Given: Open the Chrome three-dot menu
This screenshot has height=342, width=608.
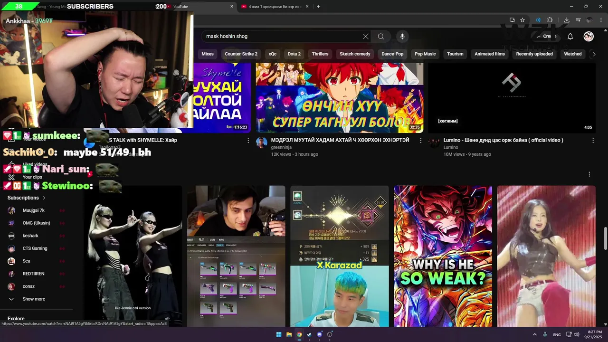Looking at the screenshot, I should [601, 20].
